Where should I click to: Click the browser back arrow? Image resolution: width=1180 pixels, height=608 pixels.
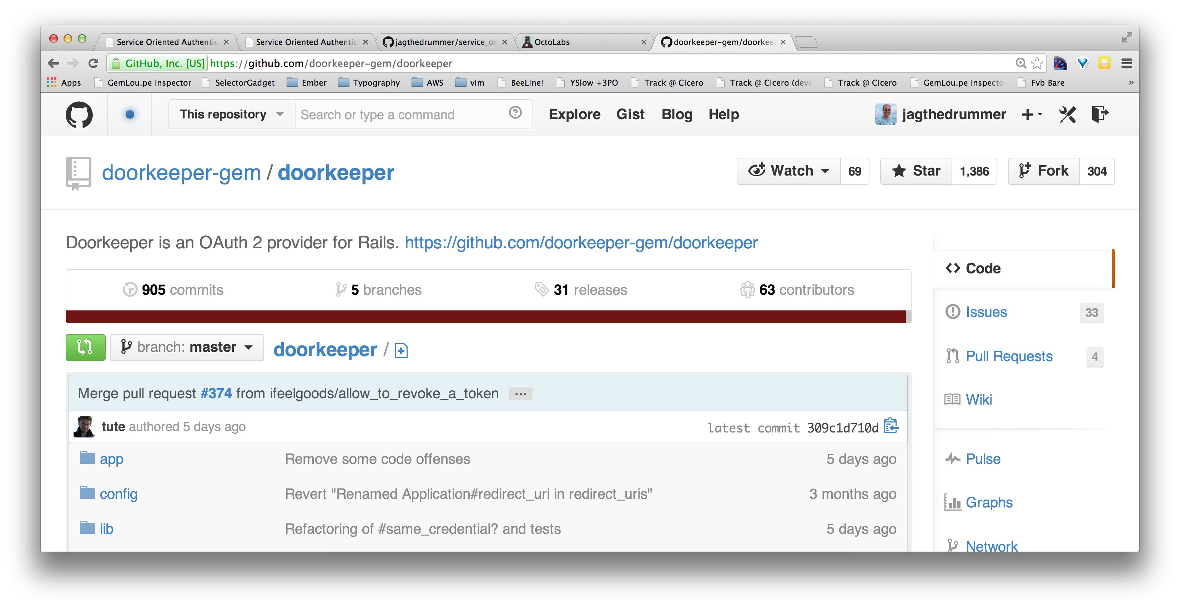[x=53, y=63]
